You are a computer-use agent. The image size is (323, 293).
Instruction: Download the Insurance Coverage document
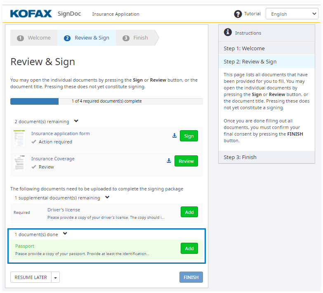tap(169, 161)
